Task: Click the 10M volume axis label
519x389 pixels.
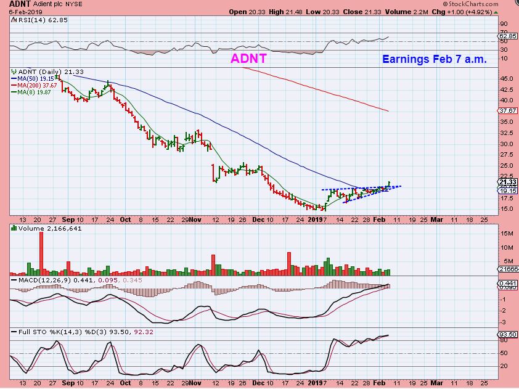Action: click(x=507, y=248)
